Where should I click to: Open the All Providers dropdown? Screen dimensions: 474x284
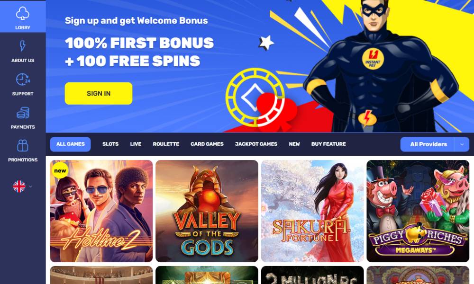click(428, 144)
